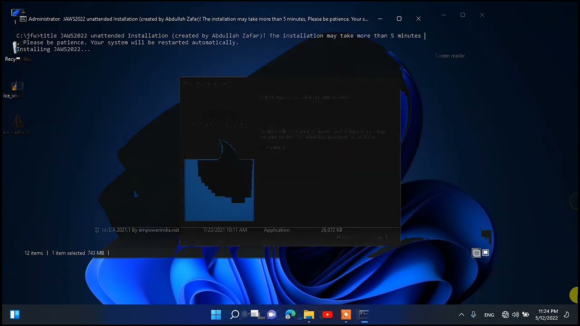The height and width of the screenshot is (326, 580).
Task: Click the 'Installing JAWS2022...' console line
Action: pyautogui.click(x=53, y=49)
